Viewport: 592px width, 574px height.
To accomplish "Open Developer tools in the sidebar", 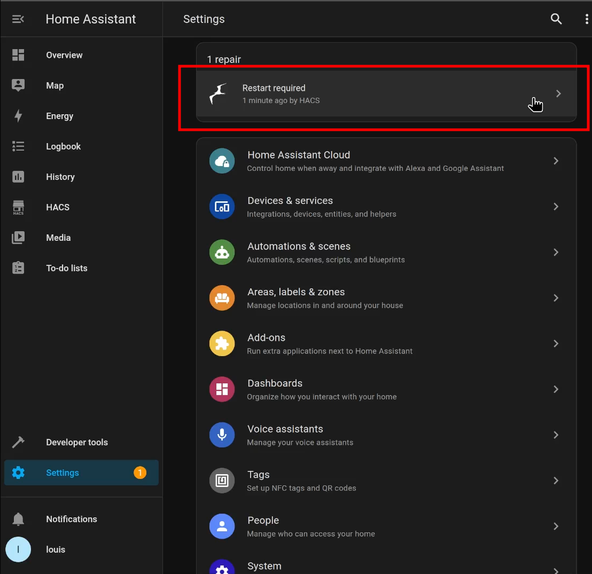I will coord(81,442).
